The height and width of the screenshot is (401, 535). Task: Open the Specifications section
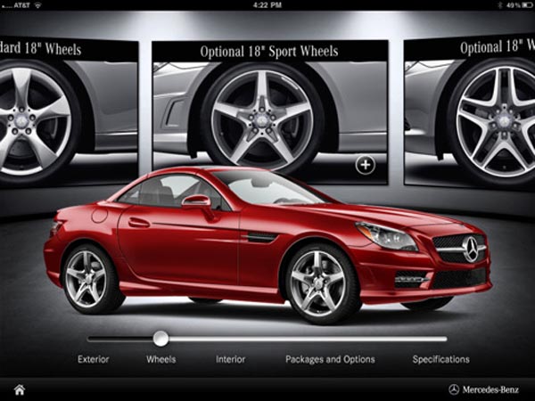[440, 360]
